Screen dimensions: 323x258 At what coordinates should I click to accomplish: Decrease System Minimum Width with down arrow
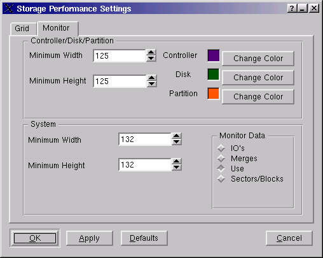click(x=177, y=142)
